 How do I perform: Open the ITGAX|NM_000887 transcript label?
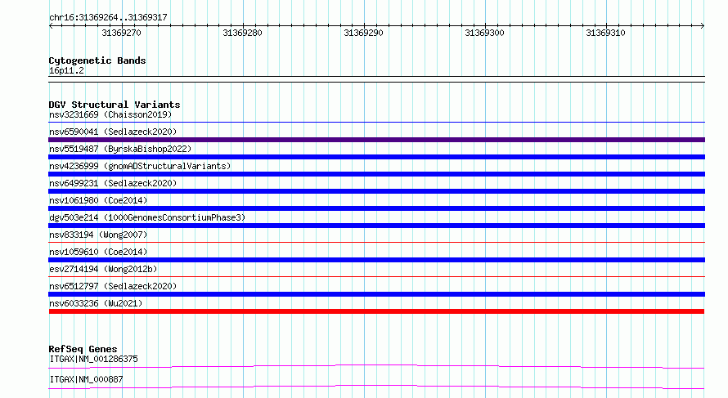(x=86, y=379)
